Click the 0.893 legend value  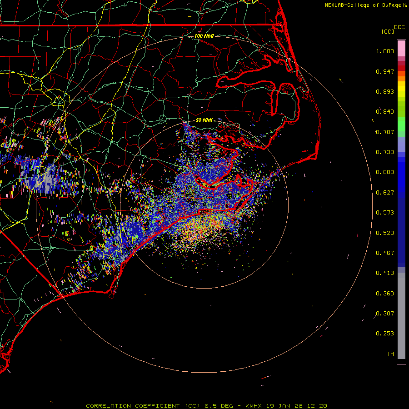pyautogui.click(x=385, y=91)
